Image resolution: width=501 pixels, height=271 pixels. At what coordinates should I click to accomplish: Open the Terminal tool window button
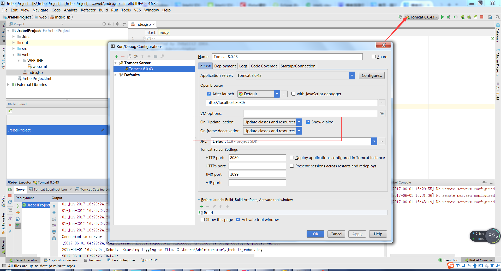pyautogui.click(x=93, y=260)
